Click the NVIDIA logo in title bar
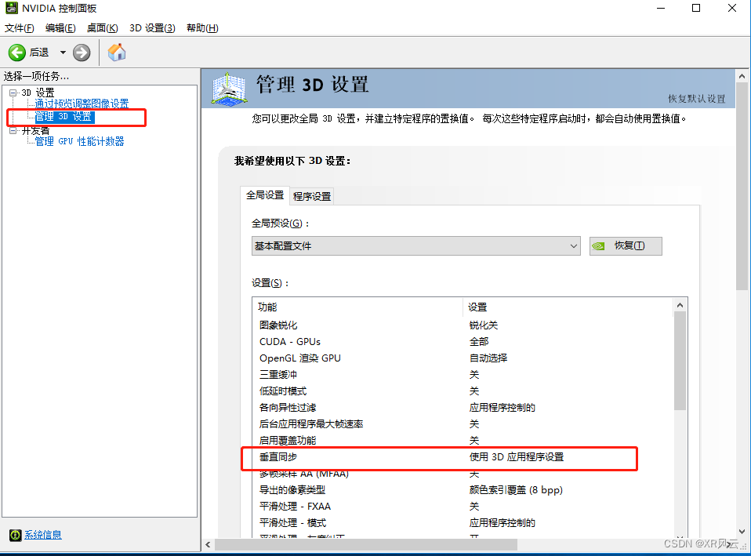 click(12, 8)
